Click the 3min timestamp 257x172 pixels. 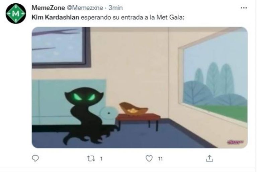tap(115, 8)
